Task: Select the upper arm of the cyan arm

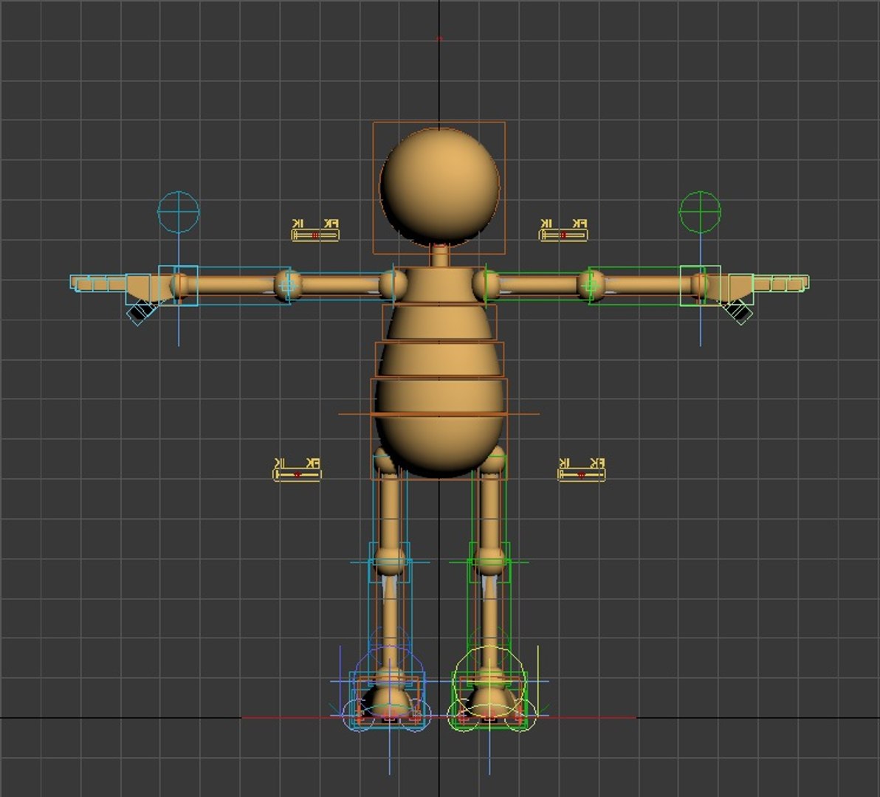Action: pos(340,285)
